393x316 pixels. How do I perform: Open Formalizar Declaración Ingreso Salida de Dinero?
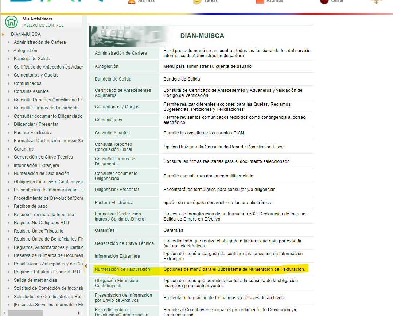click(119, 216)
